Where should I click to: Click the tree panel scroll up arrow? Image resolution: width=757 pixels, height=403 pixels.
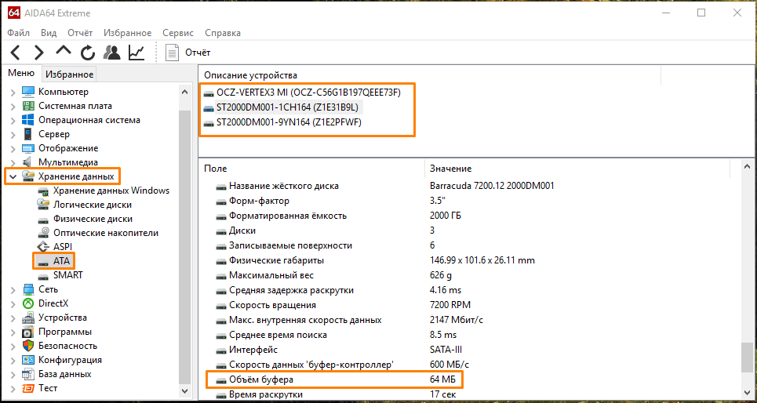(x=185, y=91)
